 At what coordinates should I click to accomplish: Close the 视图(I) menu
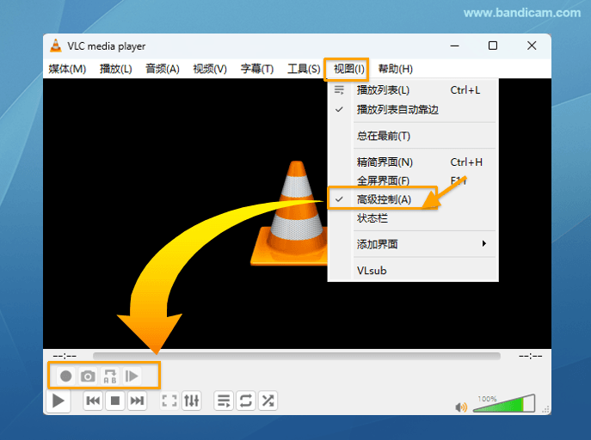point(349,69)
